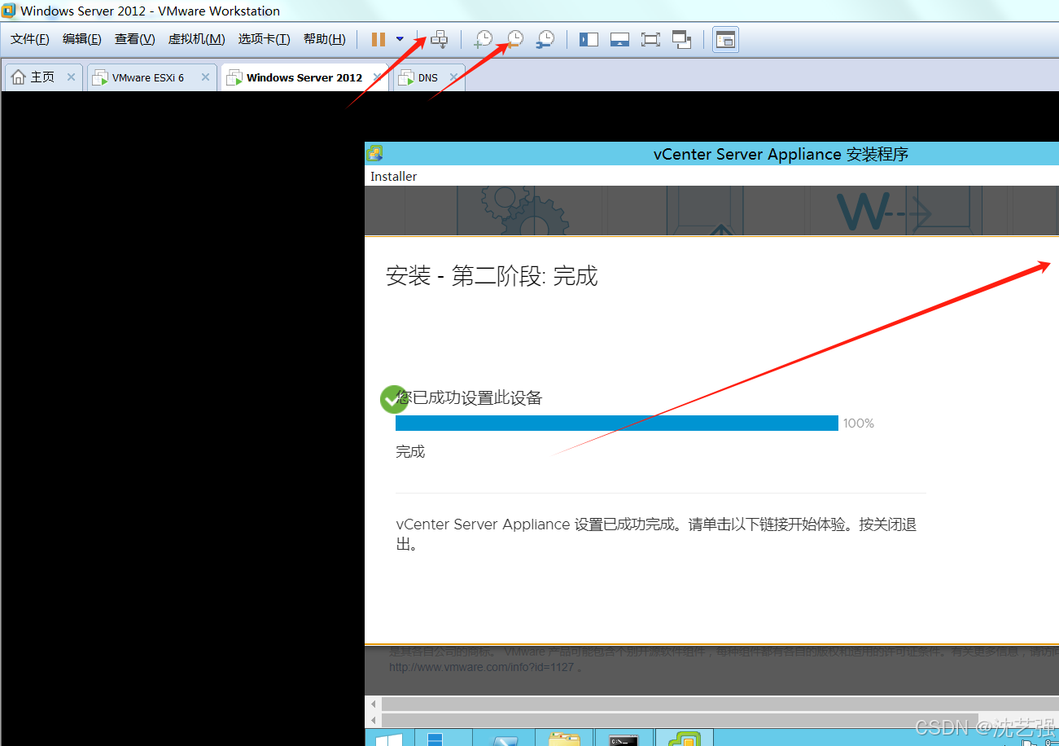Open the snapshot manager

click(x=545, y=39)
